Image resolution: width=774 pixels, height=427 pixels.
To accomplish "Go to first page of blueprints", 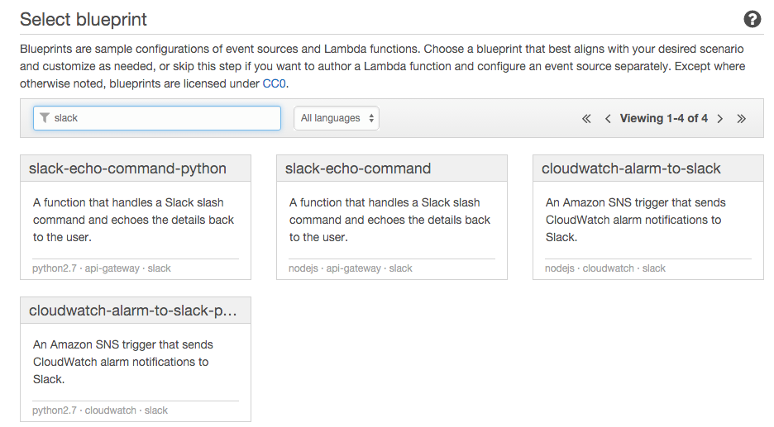I will tap(586, 119).
